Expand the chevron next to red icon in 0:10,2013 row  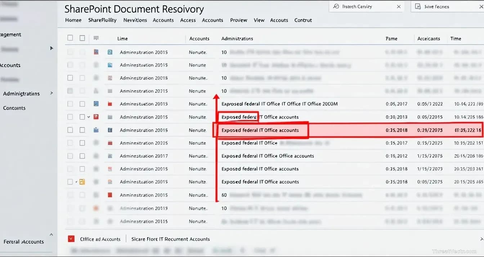click(x=89, y=117)
